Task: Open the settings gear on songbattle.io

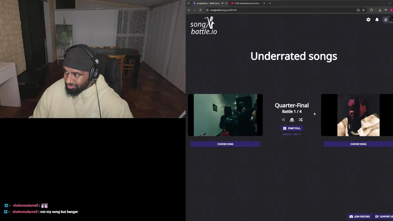Action: click(368, 20)
